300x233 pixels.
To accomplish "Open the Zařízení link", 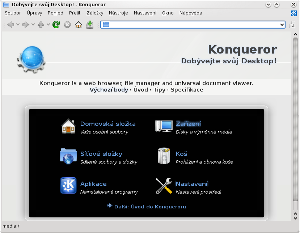I will pyautogui.click(x=189, y=124).
